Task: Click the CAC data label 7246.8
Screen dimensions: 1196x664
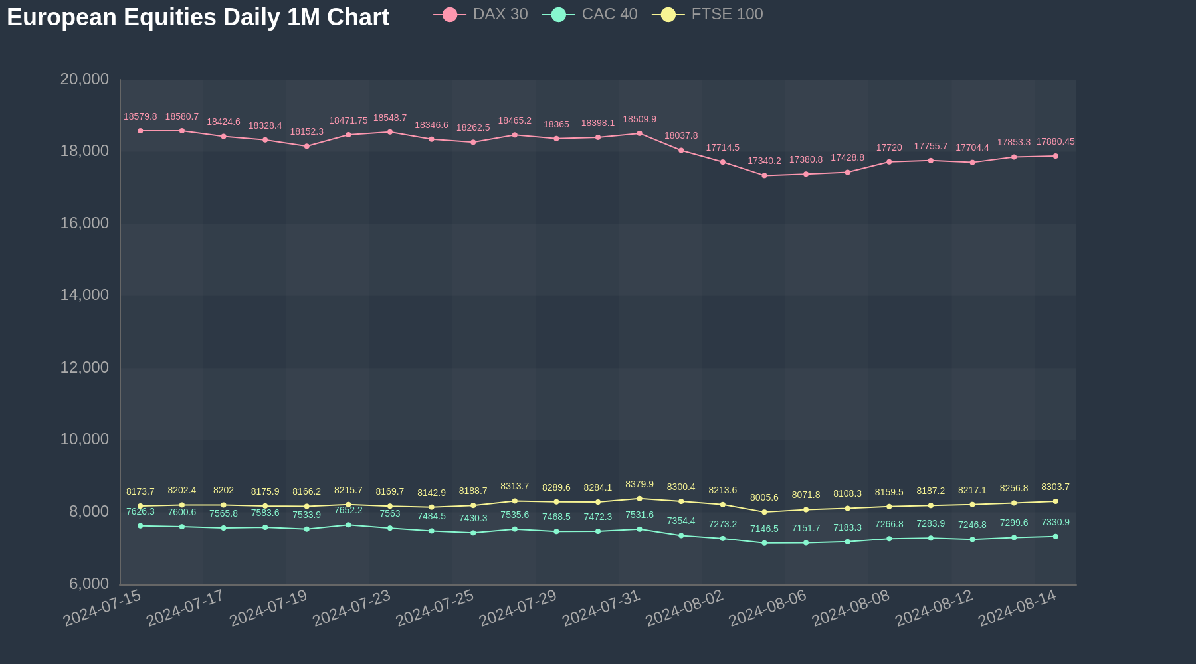Action: pyautogui.click(x=972, y=525)
